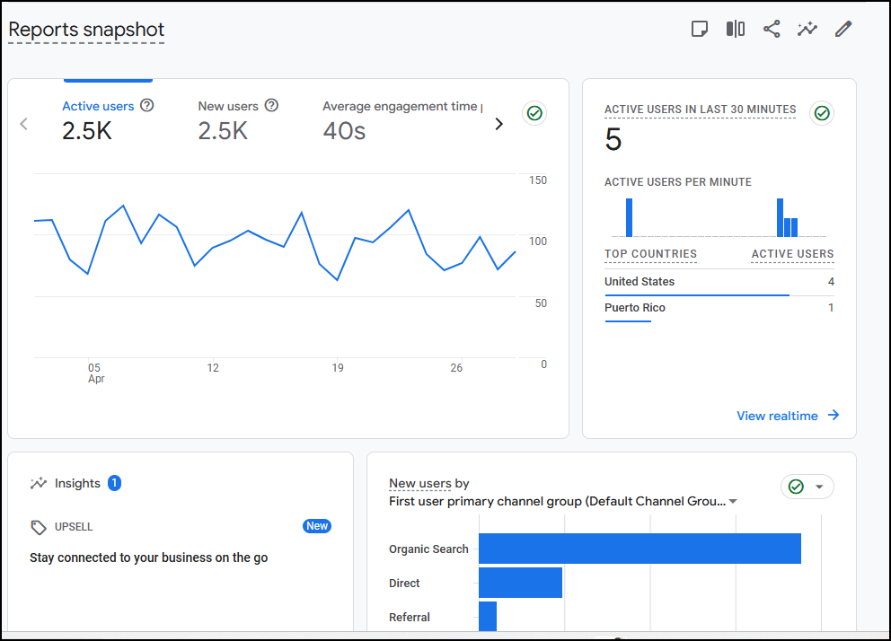Open the Insights card heading
The height and width of the screenshot is (641, 891).
pos(77,483)
